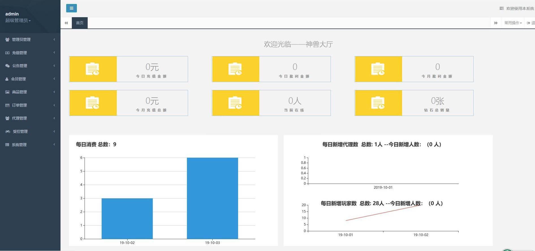Open the 超级管理员 user dropdown
The image size is (535, 251).
pos(18,21)
